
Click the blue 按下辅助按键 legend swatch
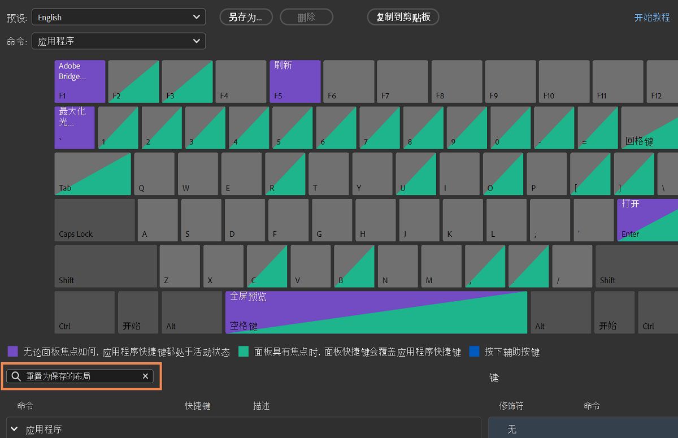[474, 352]
